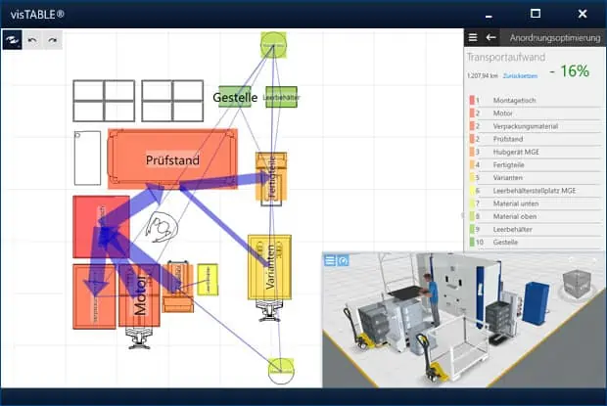The width and height of the screenshot is (607, 406).
Task: Open the 3D view's hamburger menu icon
Action: [330, 260]
